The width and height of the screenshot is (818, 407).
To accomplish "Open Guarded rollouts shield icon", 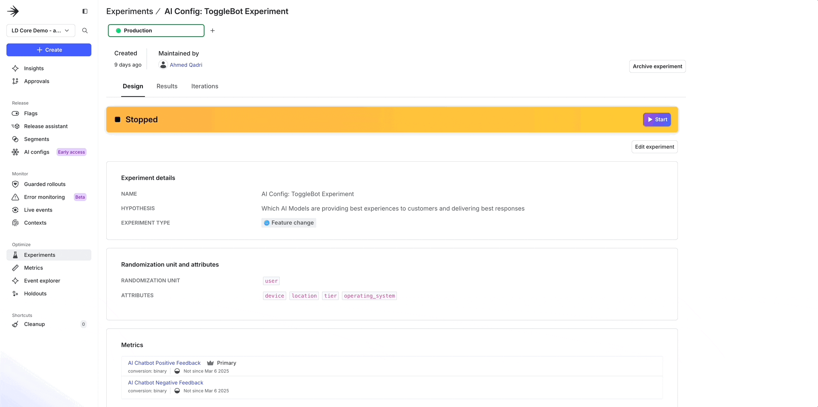I will pos(15,184).
